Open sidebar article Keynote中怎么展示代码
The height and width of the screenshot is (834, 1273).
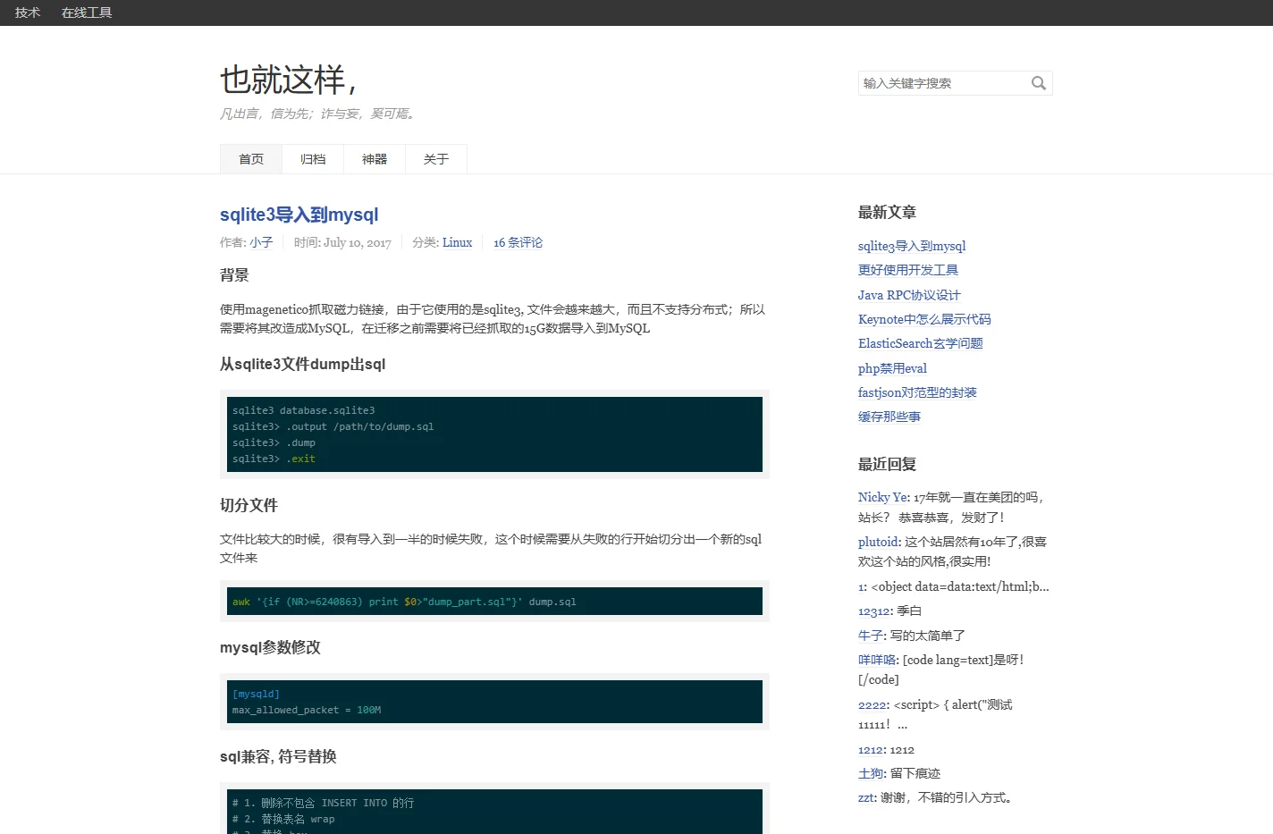click(x=924, y=319)
